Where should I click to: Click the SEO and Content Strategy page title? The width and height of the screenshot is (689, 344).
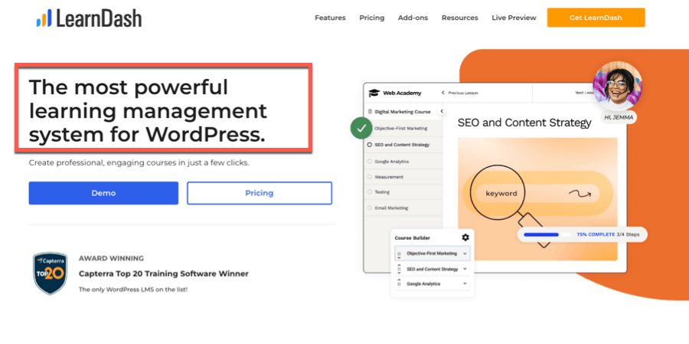[524, 123]
